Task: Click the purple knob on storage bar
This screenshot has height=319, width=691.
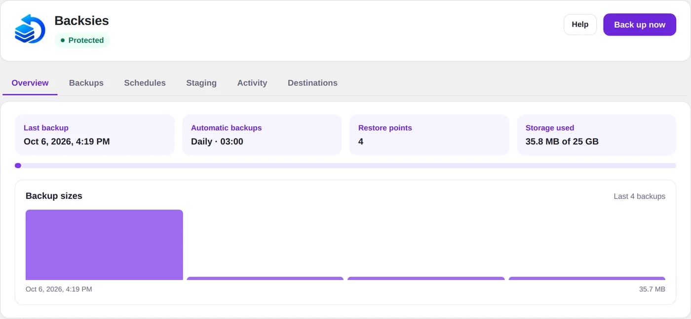Action: click(18, 166)
